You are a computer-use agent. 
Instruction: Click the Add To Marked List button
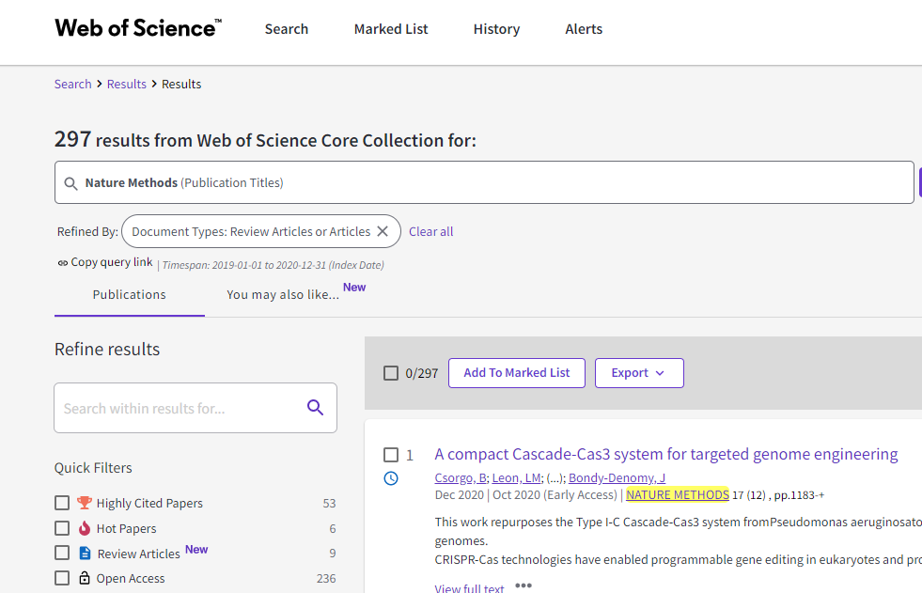pos(517,373)
